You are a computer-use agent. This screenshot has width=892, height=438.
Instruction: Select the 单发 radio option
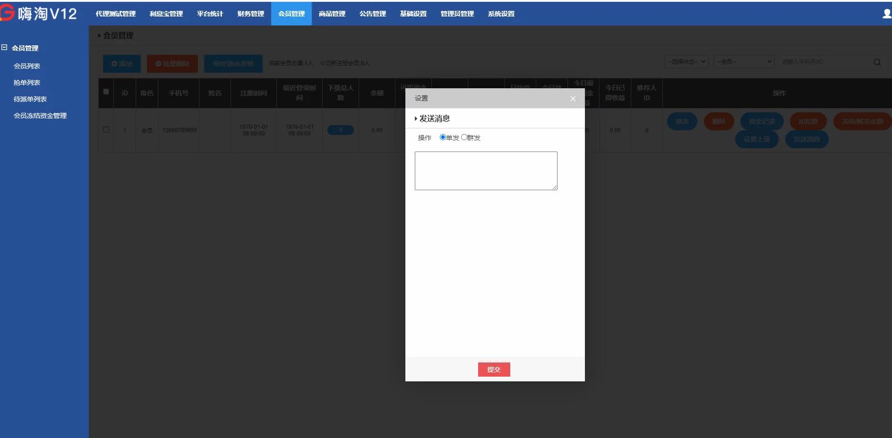(x=443, y=137)
